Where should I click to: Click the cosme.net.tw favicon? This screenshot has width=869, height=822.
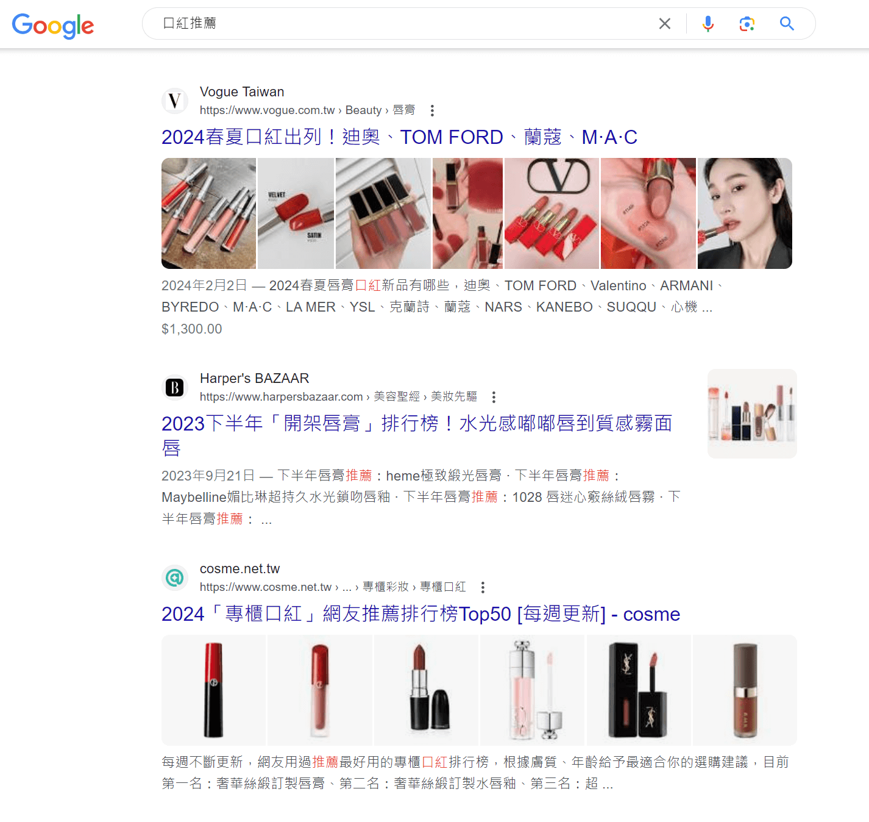coord(175,577)
